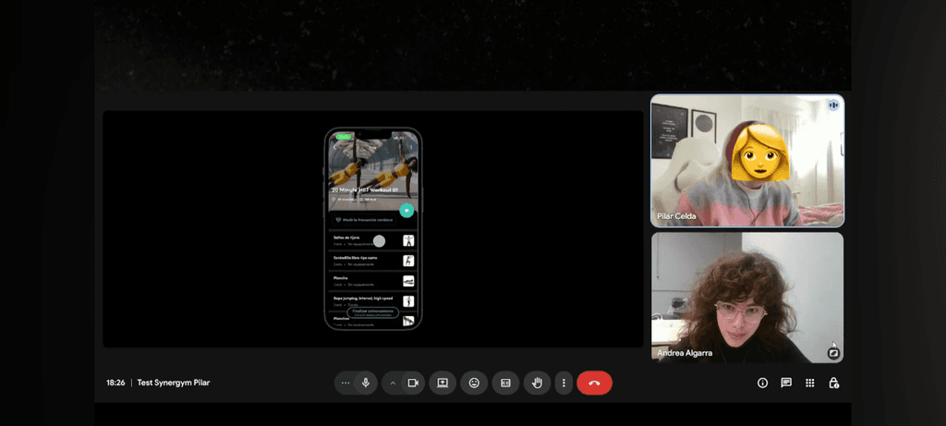Open more options vertical dots menu
This screenshot has height=426, width=946.
(x=564, y=383)
